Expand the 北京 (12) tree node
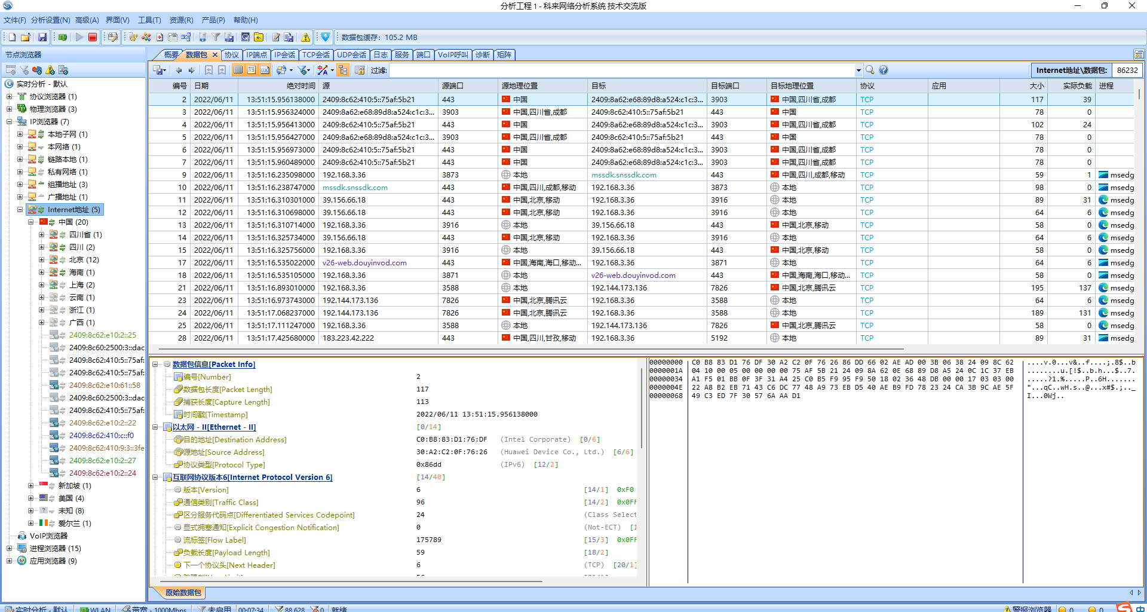 pos(42,260)
